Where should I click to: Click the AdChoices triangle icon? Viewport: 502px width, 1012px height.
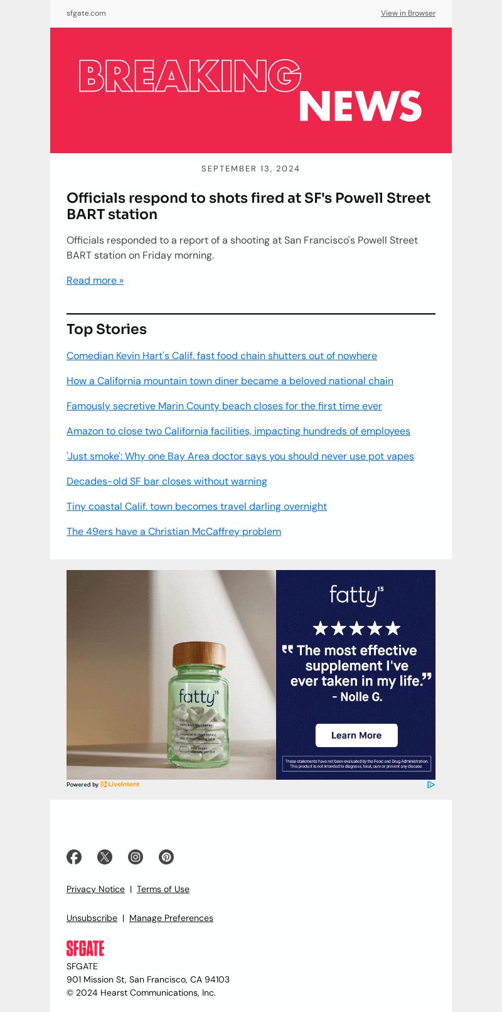(431, 784)
